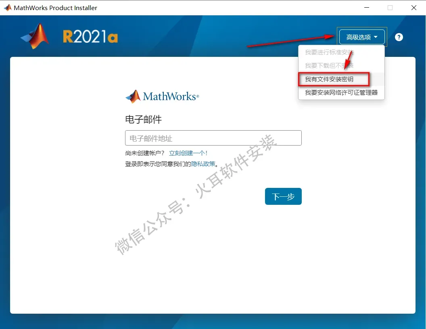The height and width of the screenshot is (329, 426).
Task: Click the 电子邮件 heading text
Action: (x=144, y=119)
